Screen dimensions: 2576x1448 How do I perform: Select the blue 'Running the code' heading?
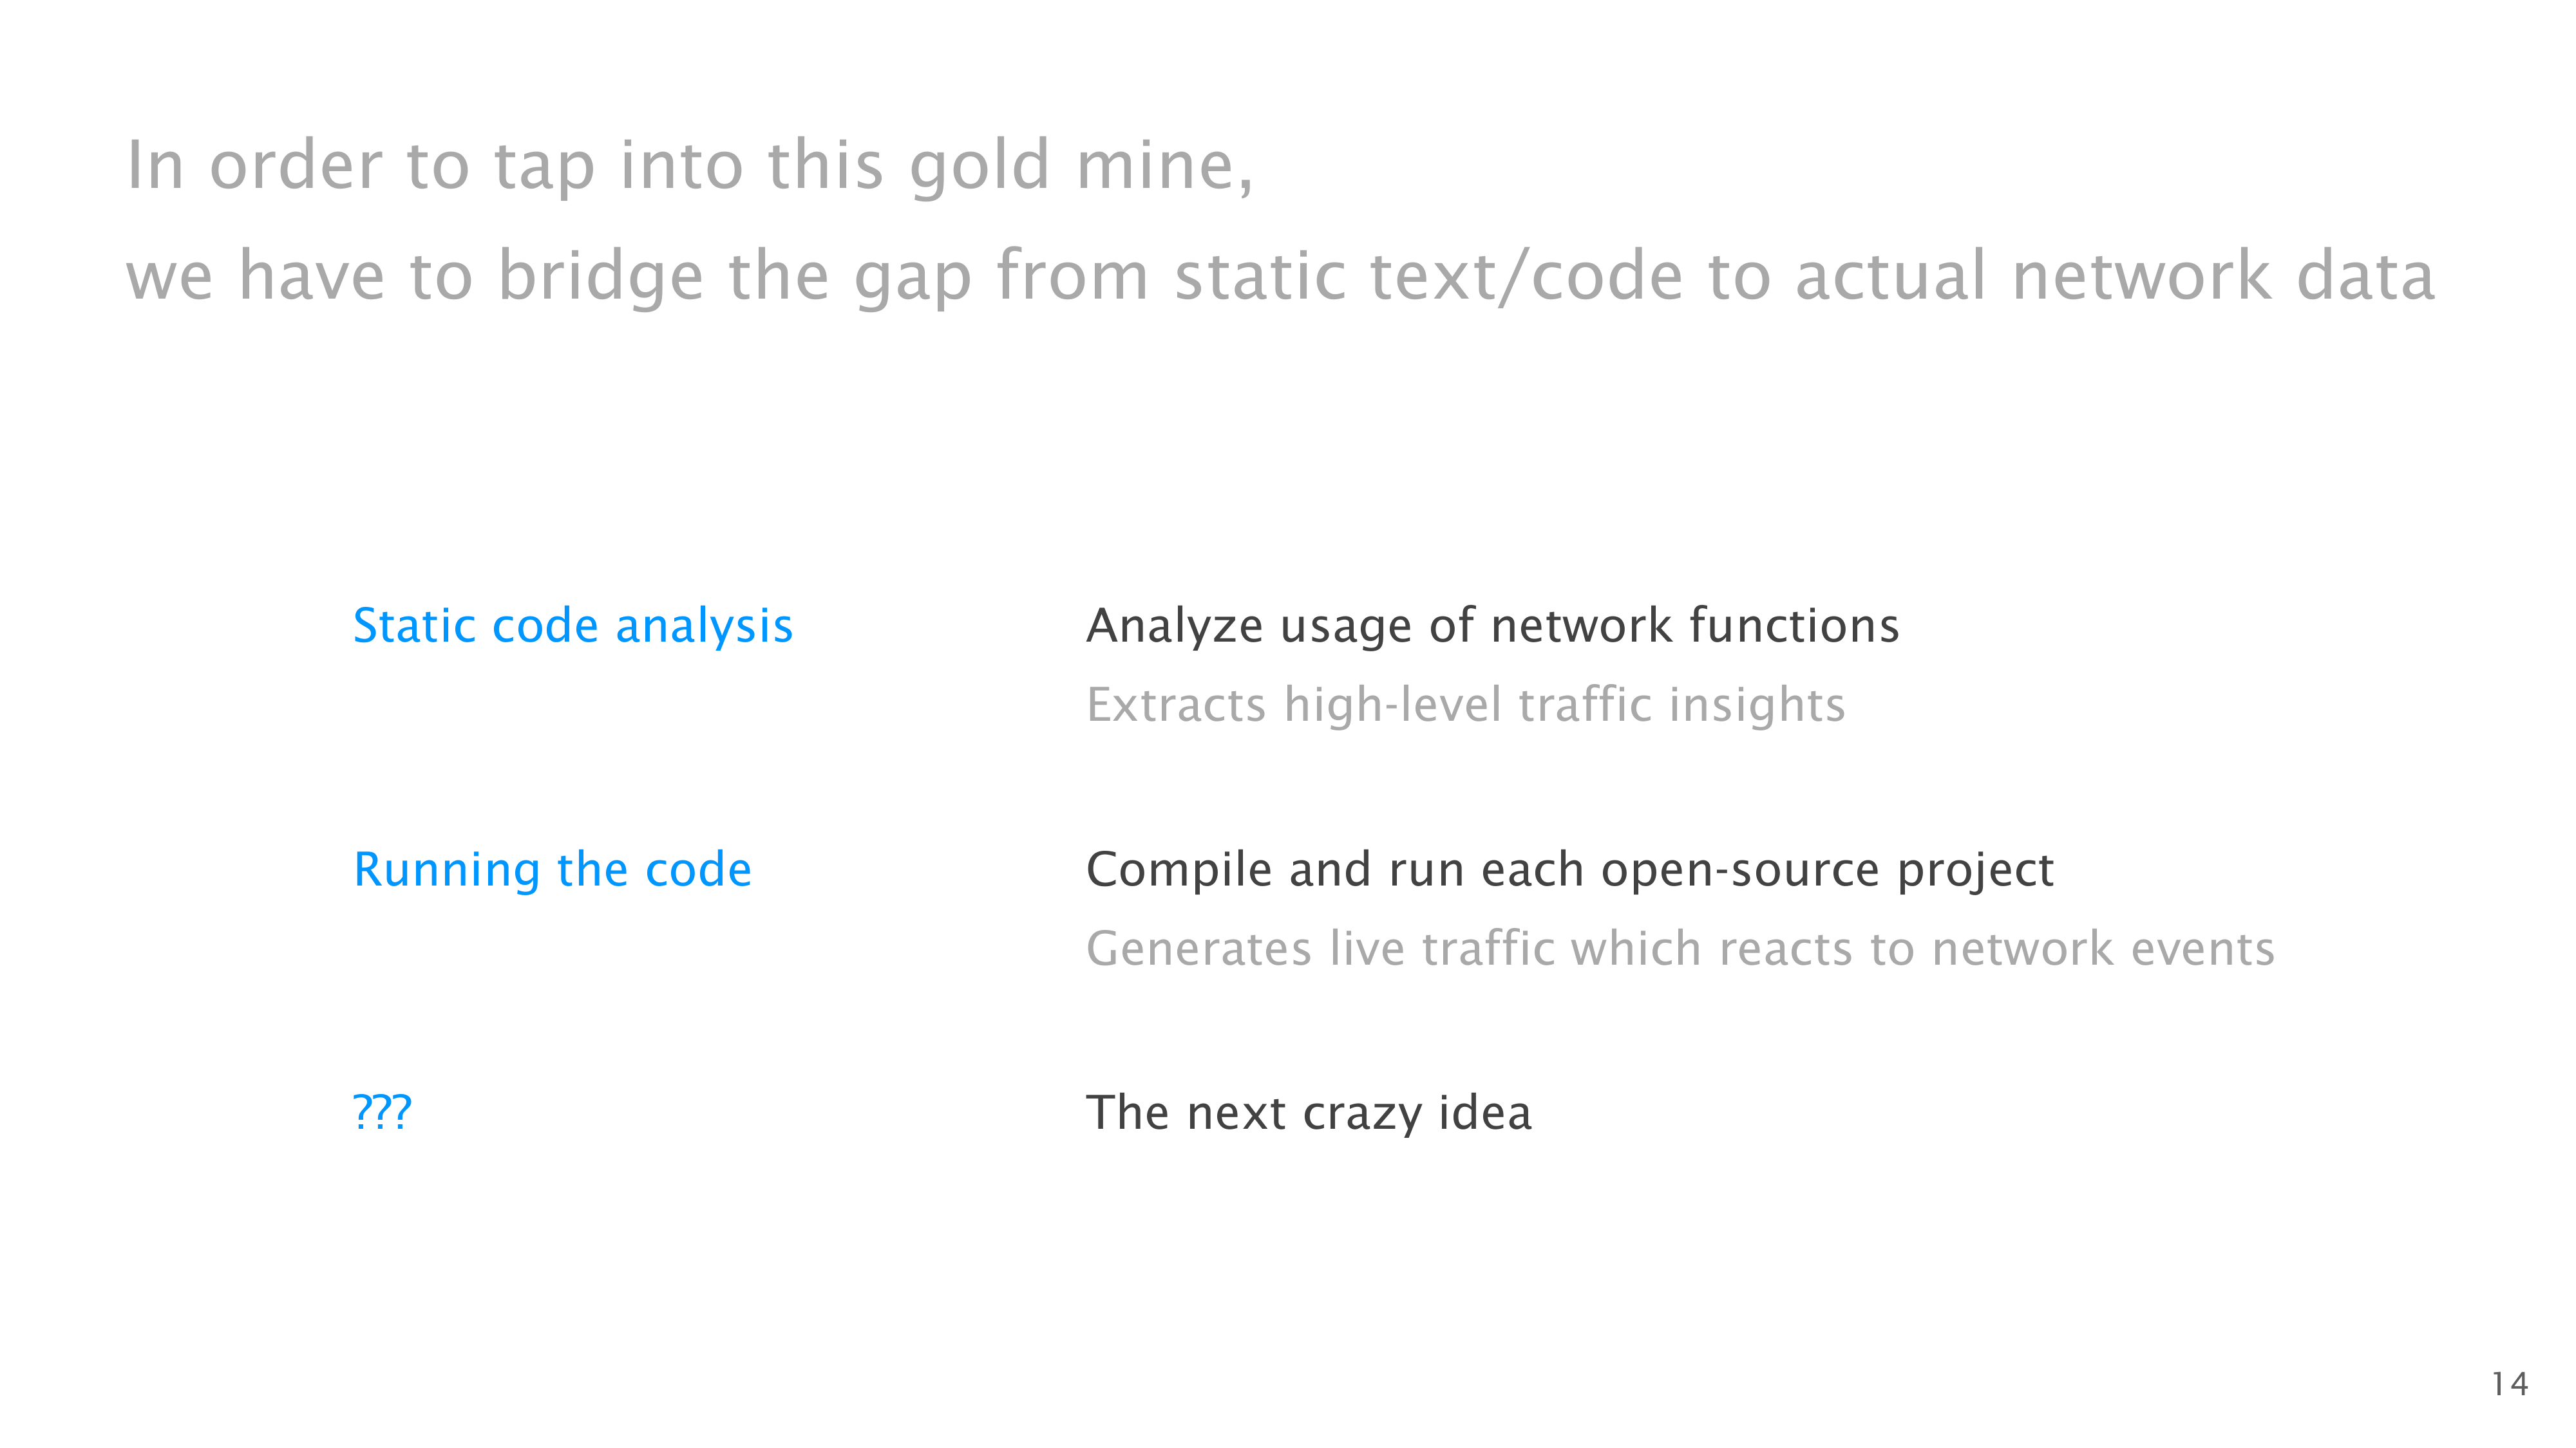[552, 869]
